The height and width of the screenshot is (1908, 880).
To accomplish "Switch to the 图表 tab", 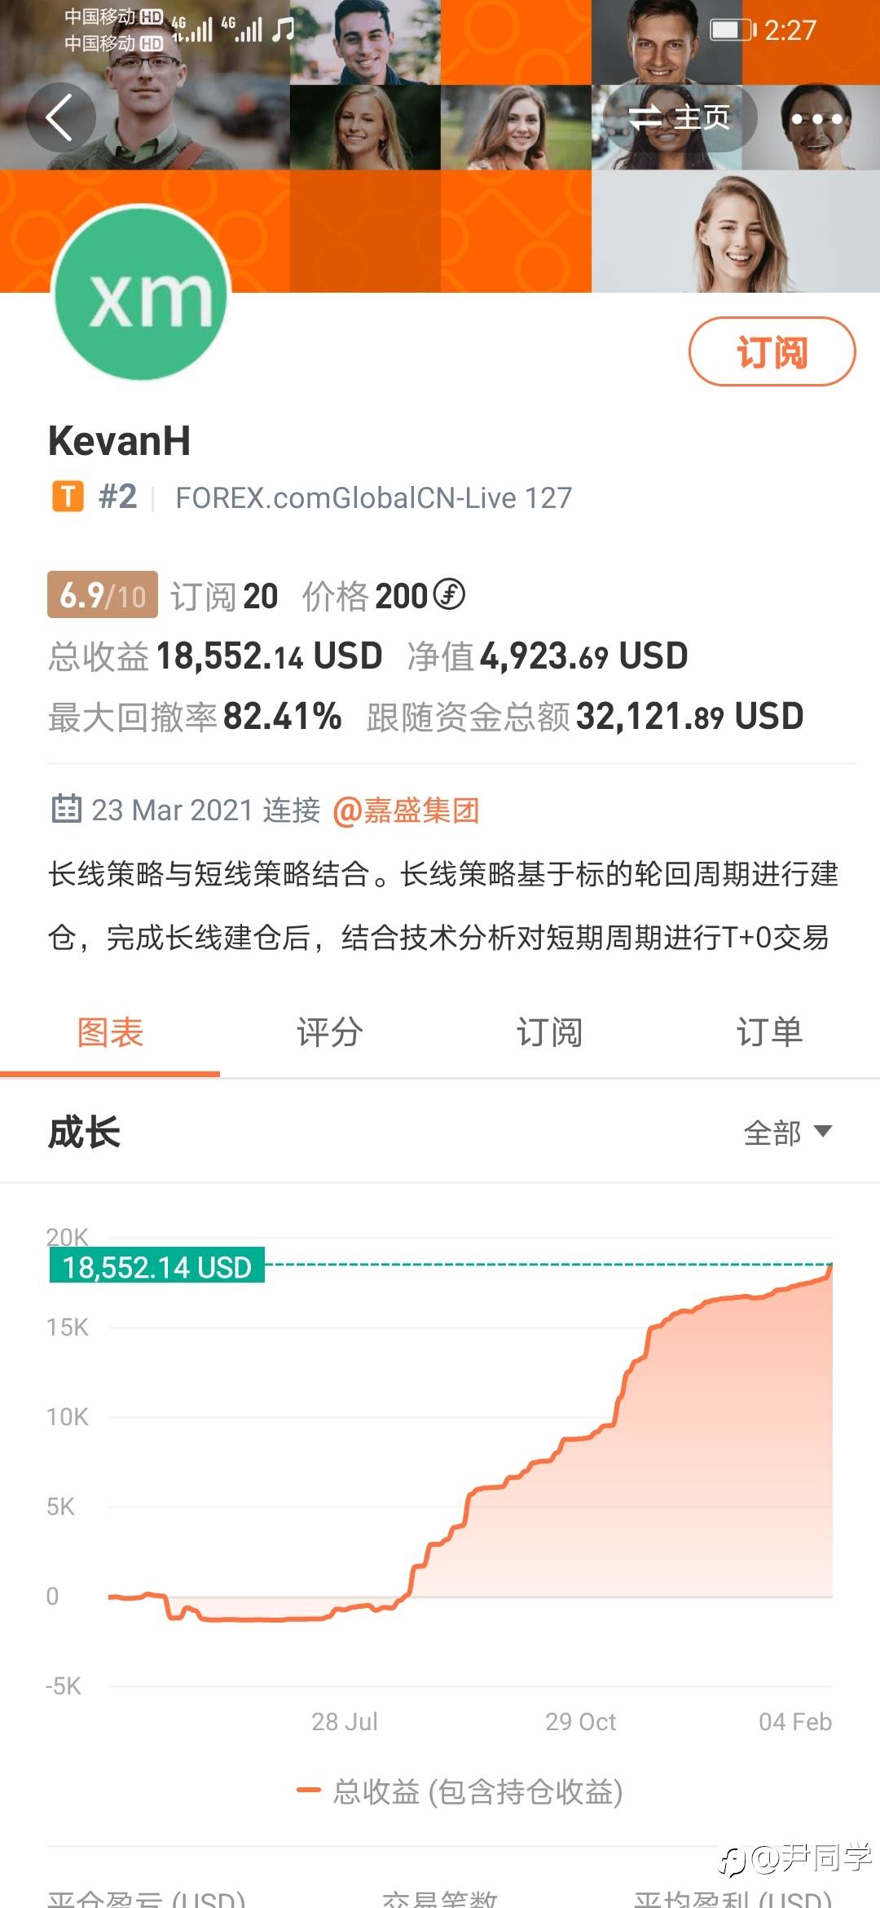I will click(110, 1032).
